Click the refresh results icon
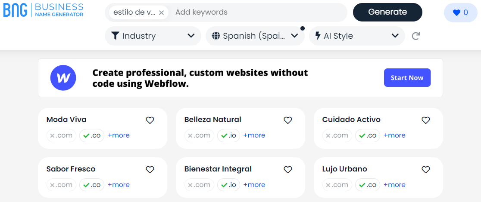 click(x=416, y=36)
